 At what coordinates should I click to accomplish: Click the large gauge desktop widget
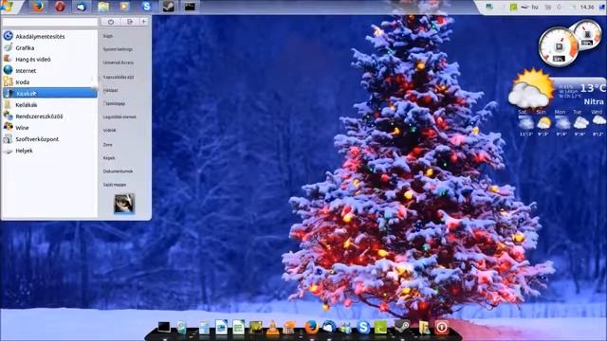[559, 47]
